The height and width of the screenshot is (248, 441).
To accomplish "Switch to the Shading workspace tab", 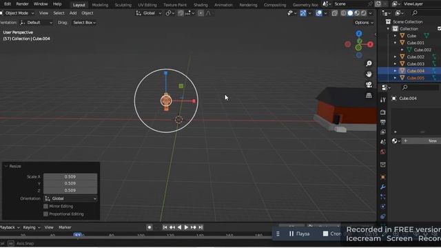I will click(x=201, y=5).
